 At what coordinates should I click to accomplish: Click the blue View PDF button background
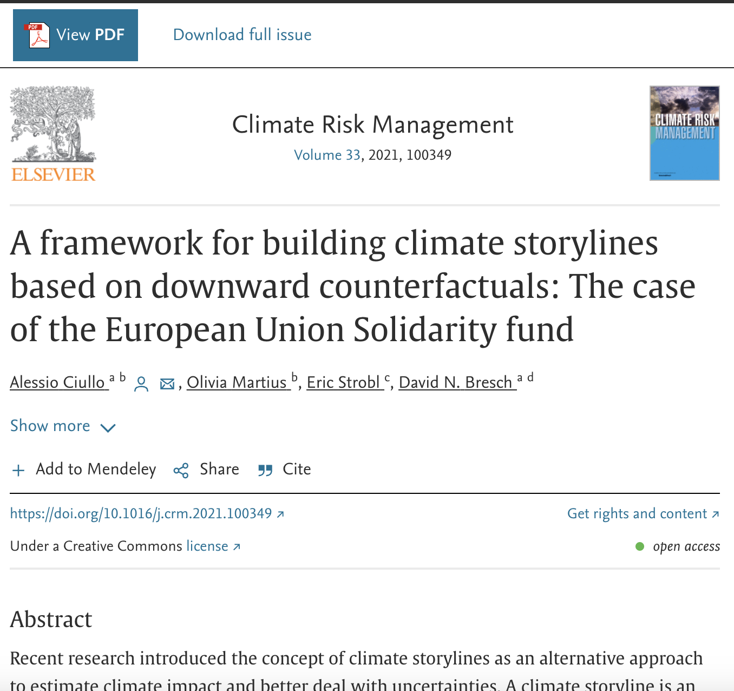point(75,35)
